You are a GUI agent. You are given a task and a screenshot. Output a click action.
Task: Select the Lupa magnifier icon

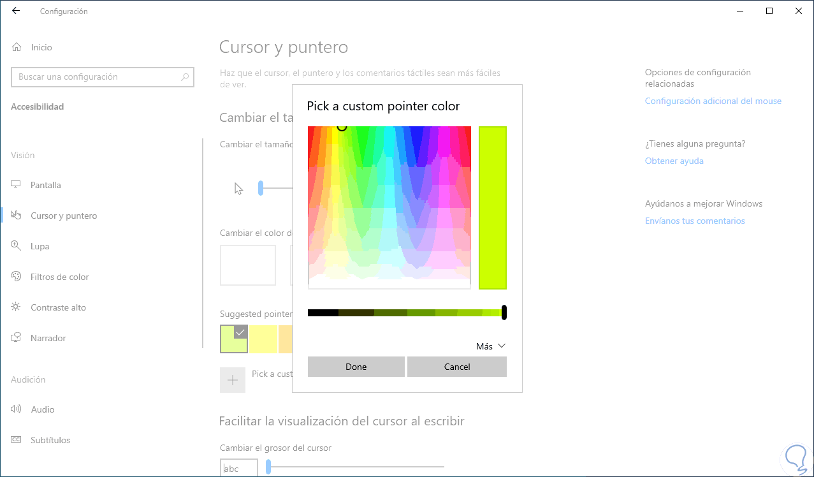(x=17, y=246)
